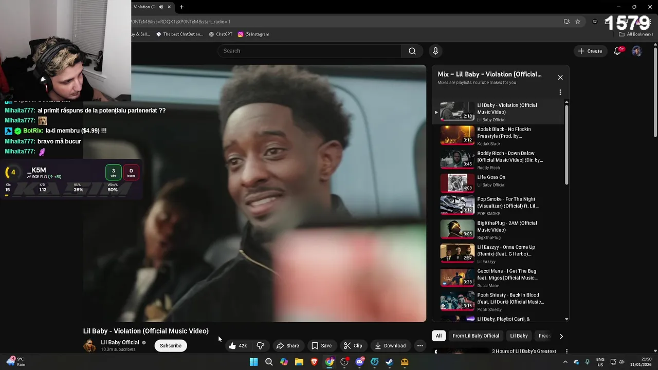The height and width of the screenshot is (370, 658).
Task: Select the All filter chip
Action: pos(438,336)
